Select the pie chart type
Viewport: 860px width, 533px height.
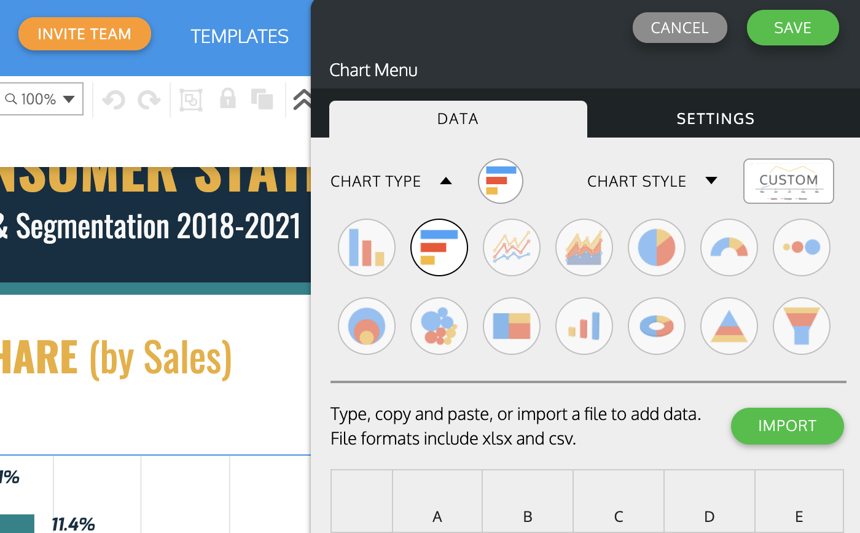(x=657, y=247)
